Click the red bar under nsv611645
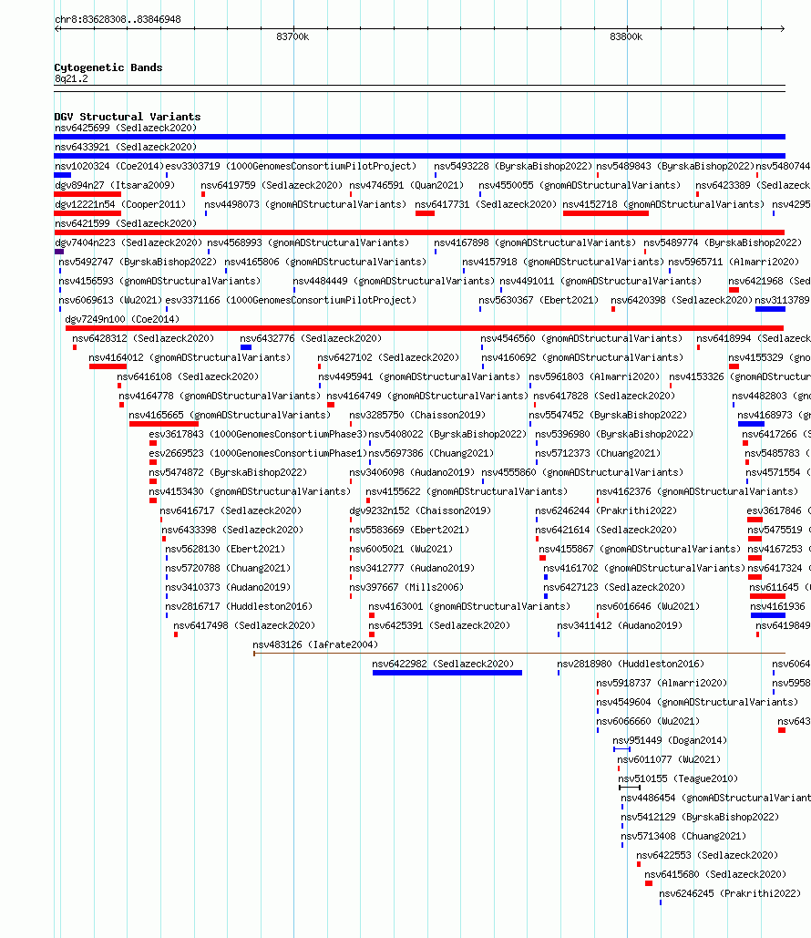Viewport: 811px width, 938px height. coord(767,596)
